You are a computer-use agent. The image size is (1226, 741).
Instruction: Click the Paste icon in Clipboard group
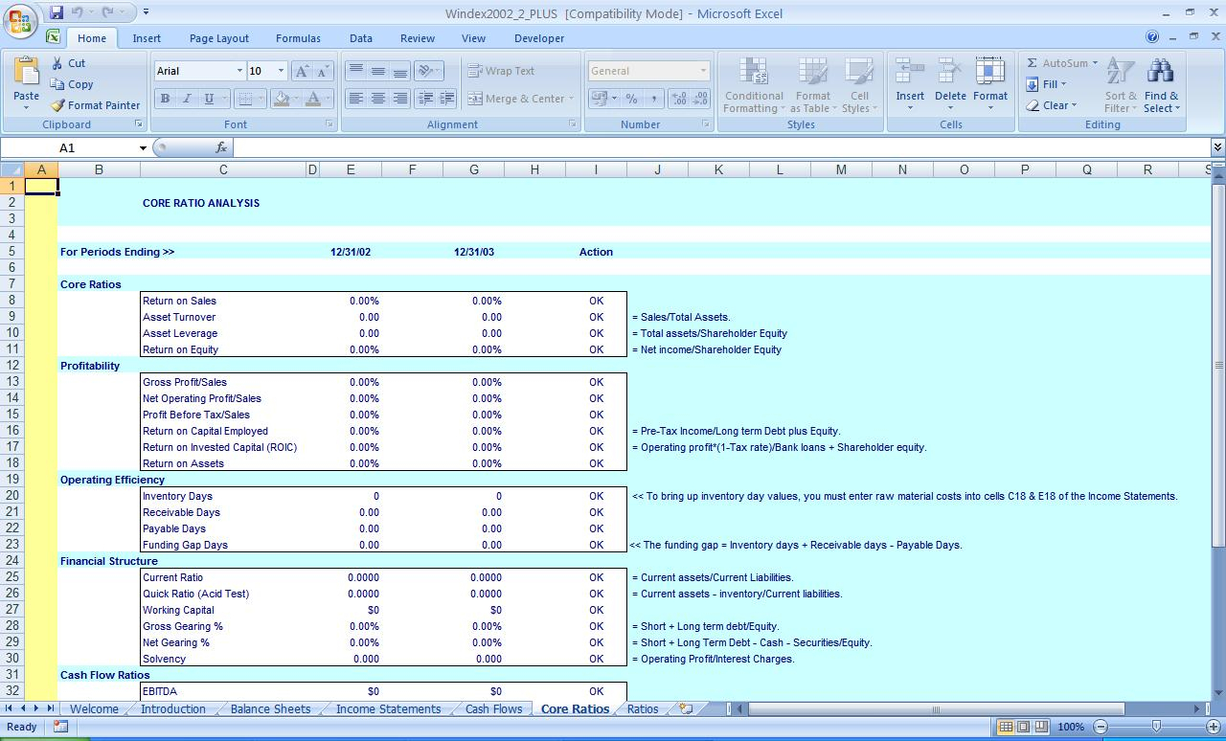coord(26,73)
